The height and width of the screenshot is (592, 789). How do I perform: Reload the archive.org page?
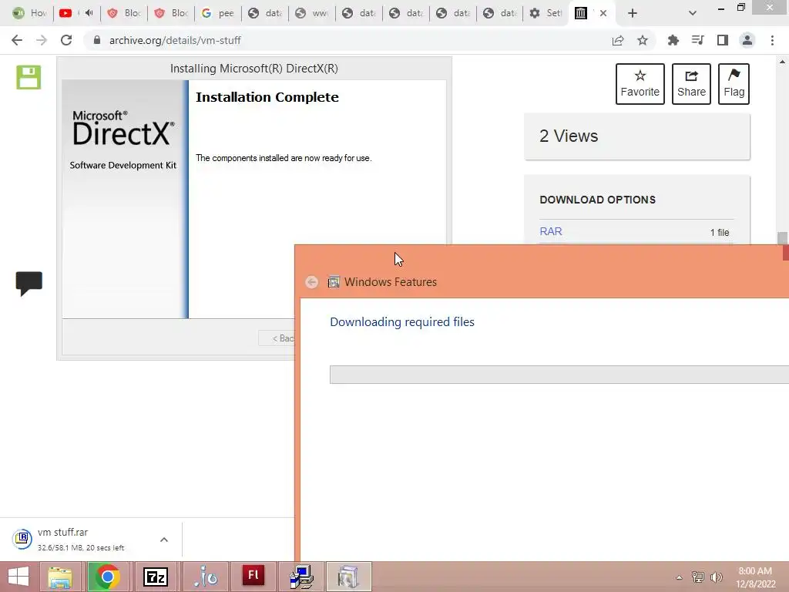[x=66, y=40]
